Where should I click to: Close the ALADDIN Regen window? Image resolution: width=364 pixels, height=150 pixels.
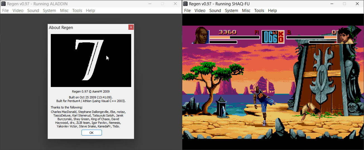click(175, 4)
